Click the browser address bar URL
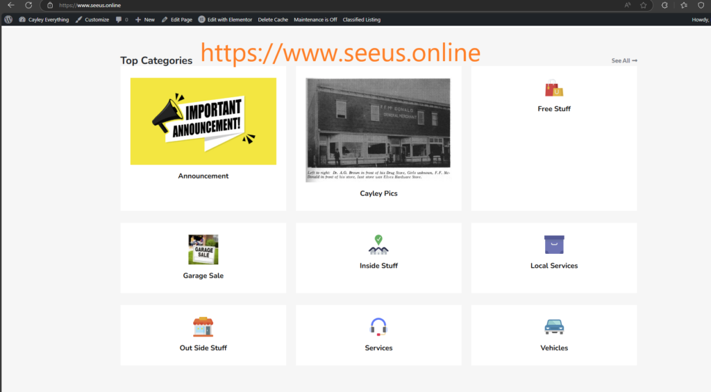711x392 pixels. pos(94,5)
